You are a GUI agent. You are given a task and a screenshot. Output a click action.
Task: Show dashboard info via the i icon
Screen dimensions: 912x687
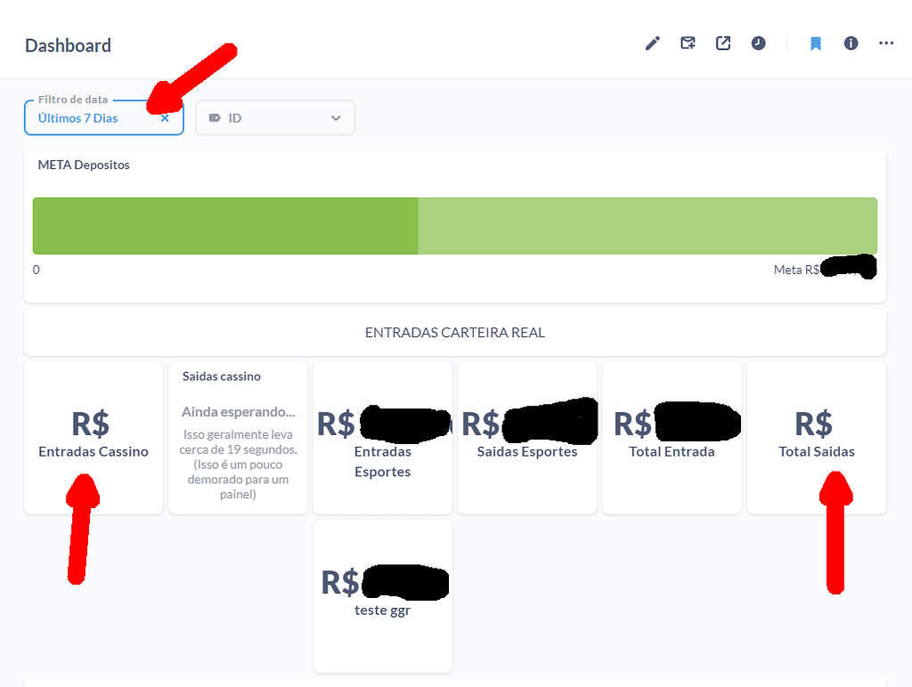tap(851, 44)
